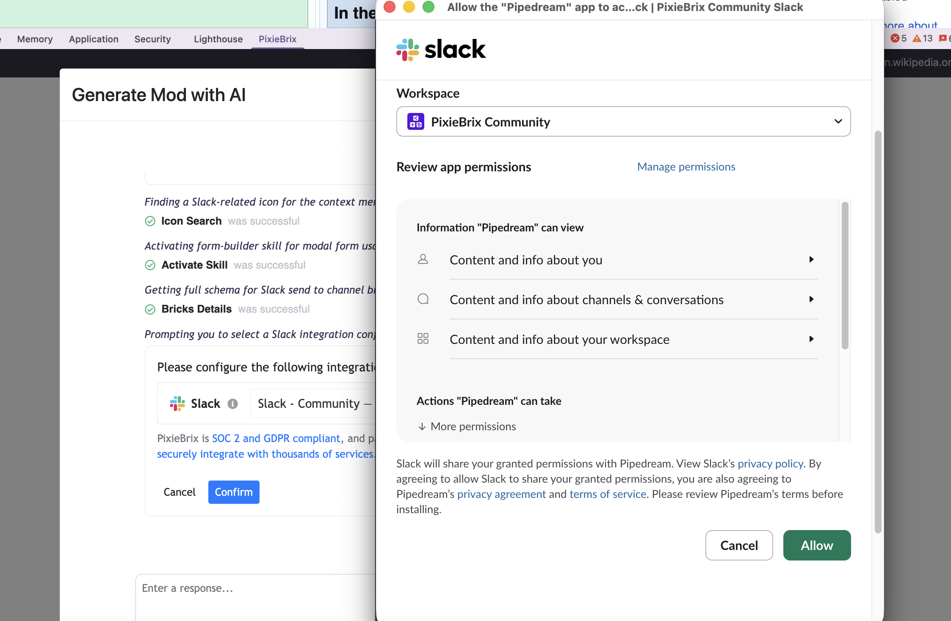Click the red errors count icon
Screen dimensions: 951x621
895,38
